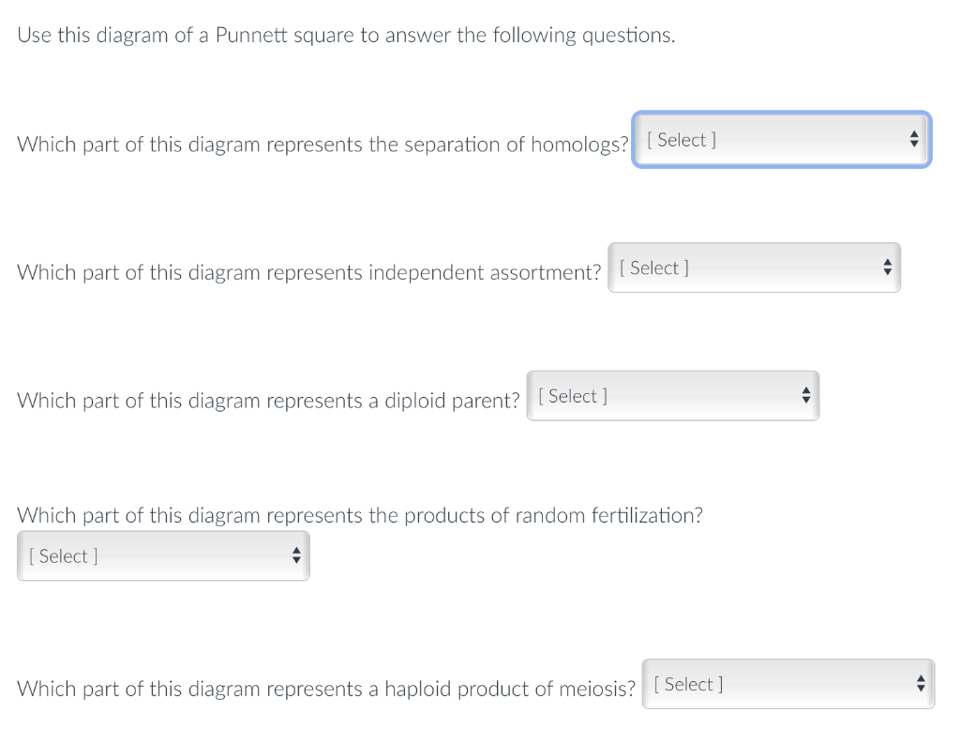
Task: Click the separation of homologs question text
Action: click(322, 144)
